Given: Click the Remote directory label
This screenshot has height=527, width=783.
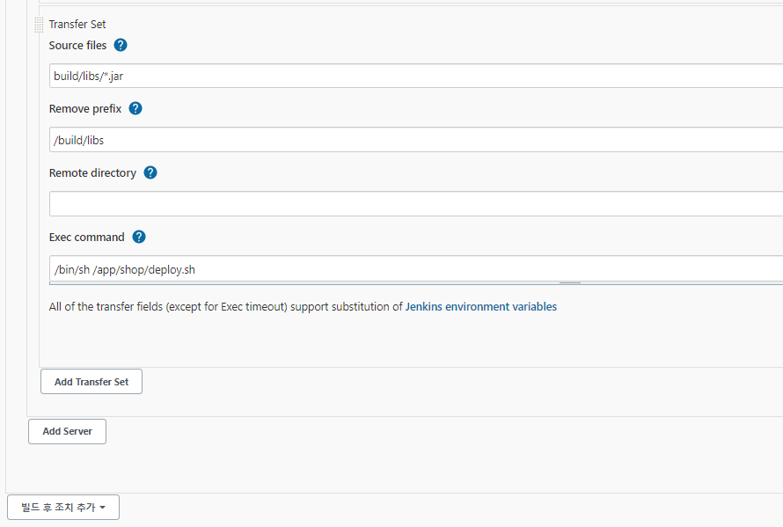Looking at the screenshot, I should pyautogui.click(x=93, y=172).
